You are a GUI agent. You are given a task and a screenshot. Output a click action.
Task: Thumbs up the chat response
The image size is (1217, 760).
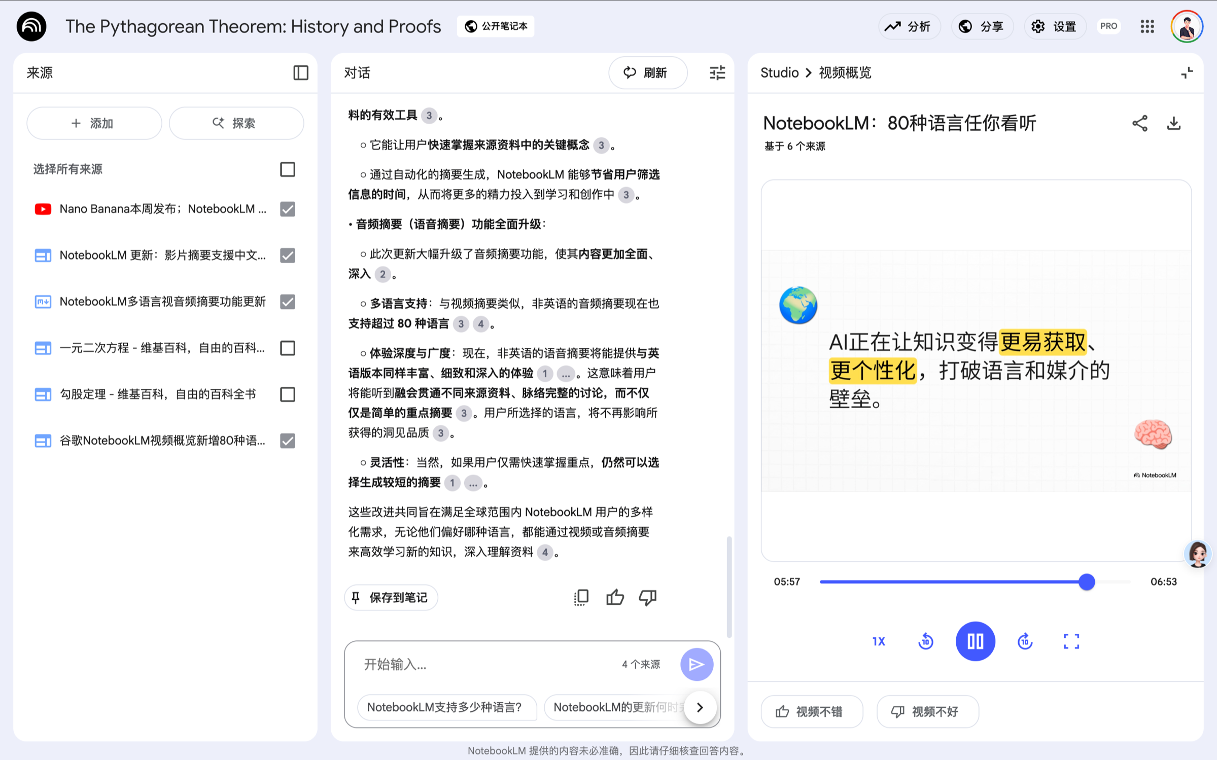[615, 597]
